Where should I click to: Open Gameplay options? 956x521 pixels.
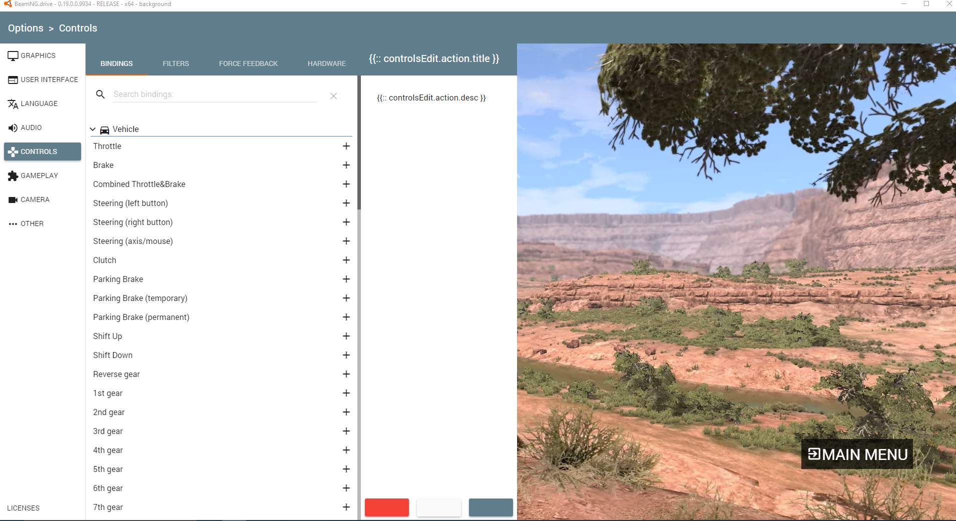pos(43,175)
